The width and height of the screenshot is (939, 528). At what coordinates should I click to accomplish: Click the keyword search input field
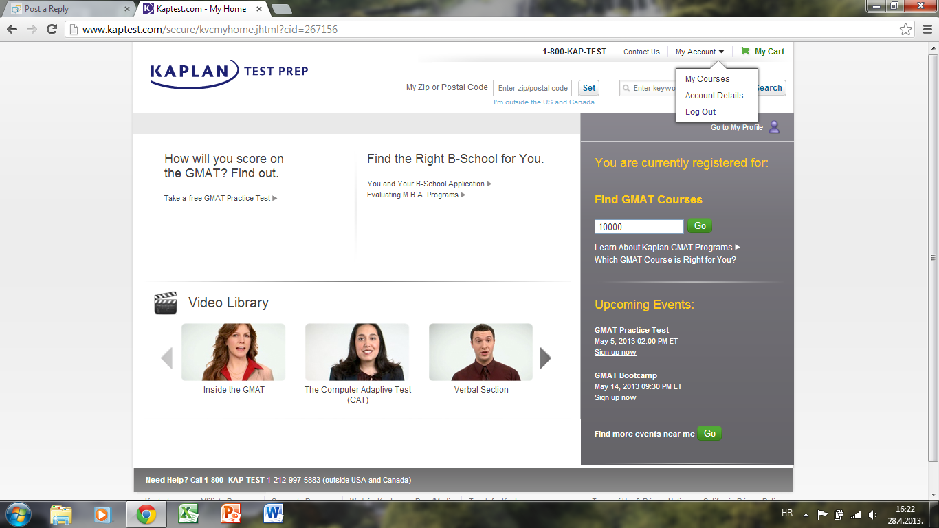(648, 88)
